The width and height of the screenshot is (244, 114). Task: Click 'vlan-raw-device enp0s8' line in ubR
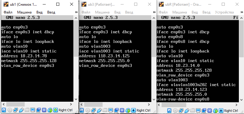(x=183, y=99)
